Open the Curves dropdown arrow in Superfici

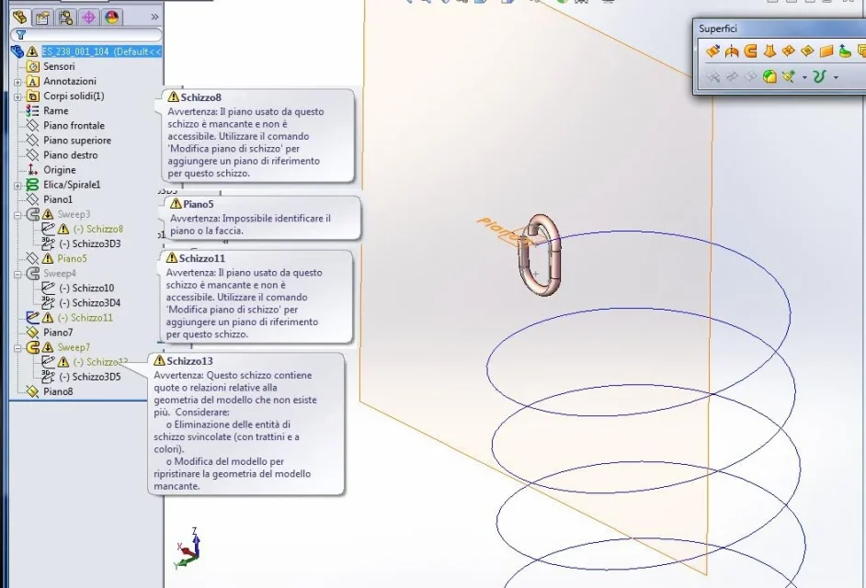click(x=836, y=77)
